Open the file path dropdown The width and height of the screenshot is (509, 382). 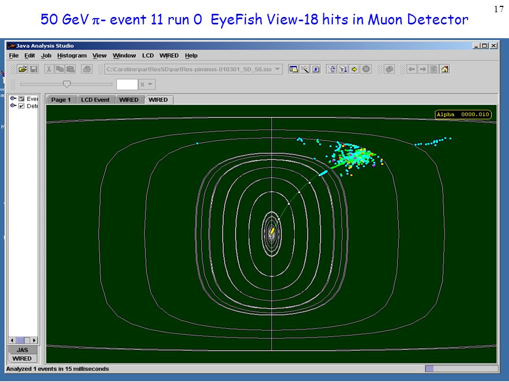coord(277,69)
